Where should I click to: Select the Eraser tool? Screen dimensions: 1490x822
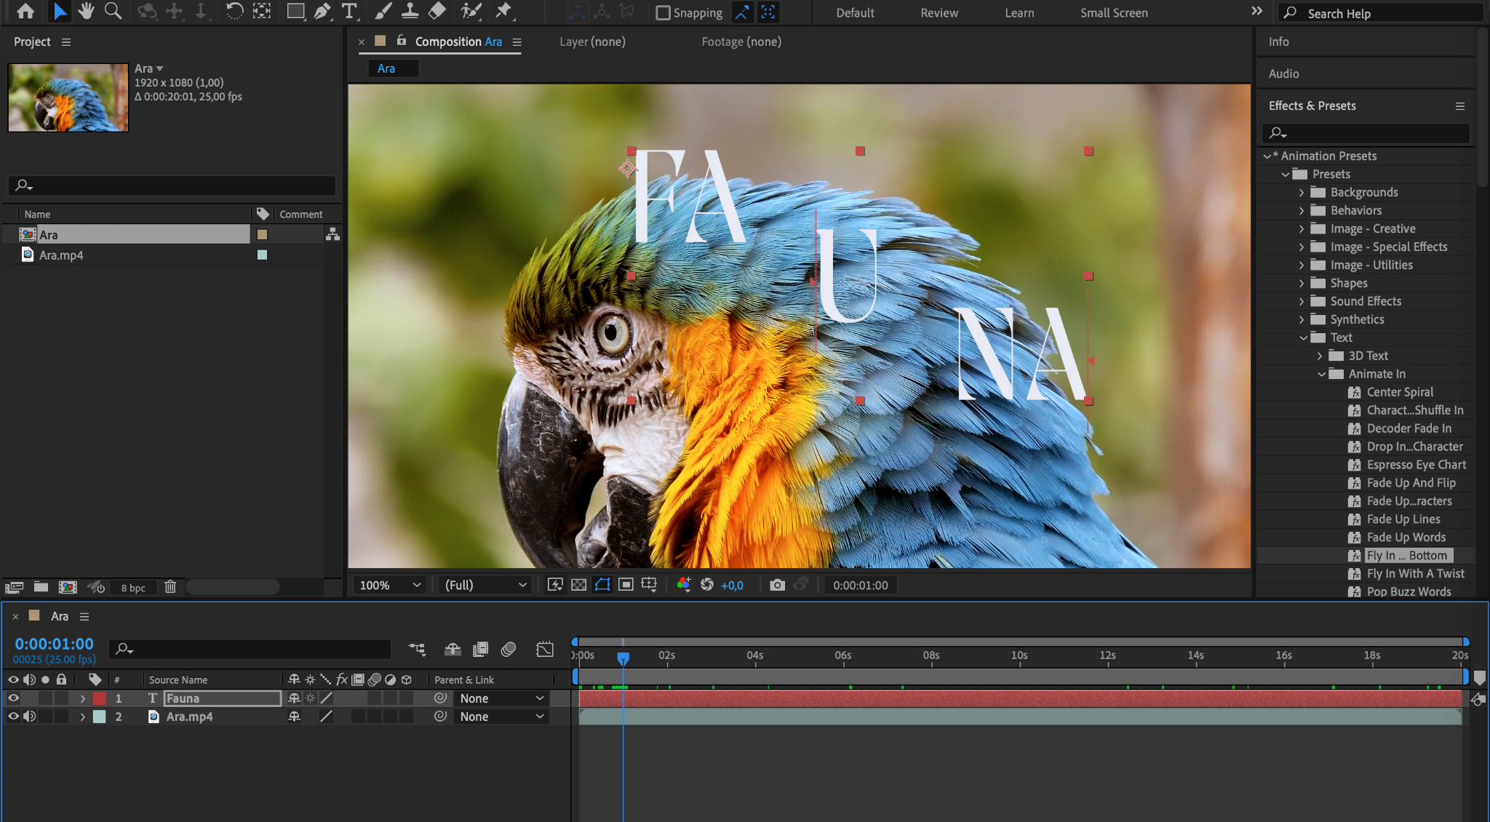click(x=437, y=11)
